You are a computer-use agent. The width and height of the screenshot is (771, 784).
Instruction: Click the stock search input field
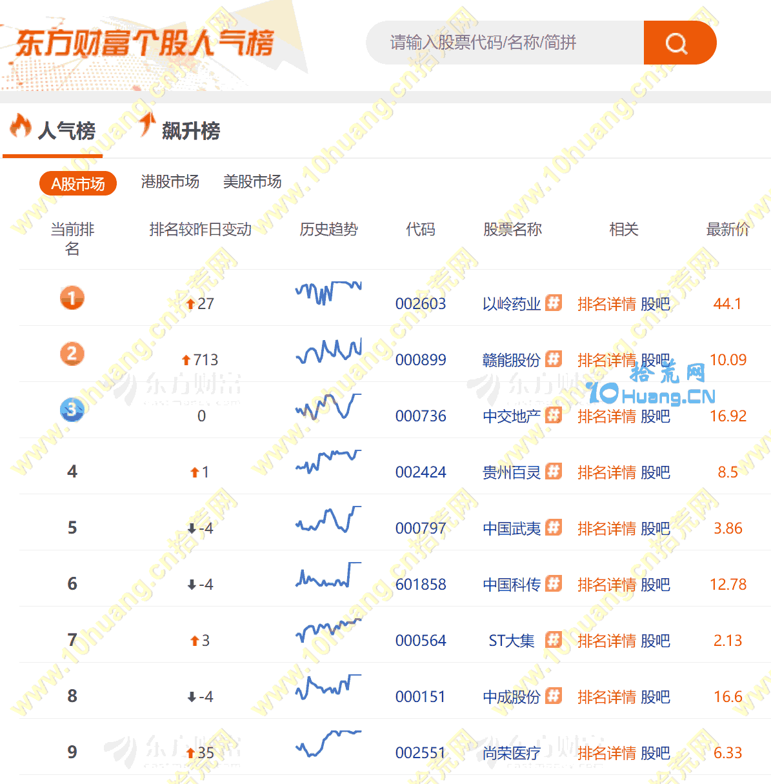pyautogui.click(x=505, y=43)
